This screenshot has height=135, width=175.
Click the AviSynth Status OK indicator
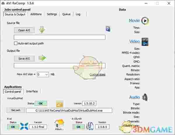click(78, 127)
